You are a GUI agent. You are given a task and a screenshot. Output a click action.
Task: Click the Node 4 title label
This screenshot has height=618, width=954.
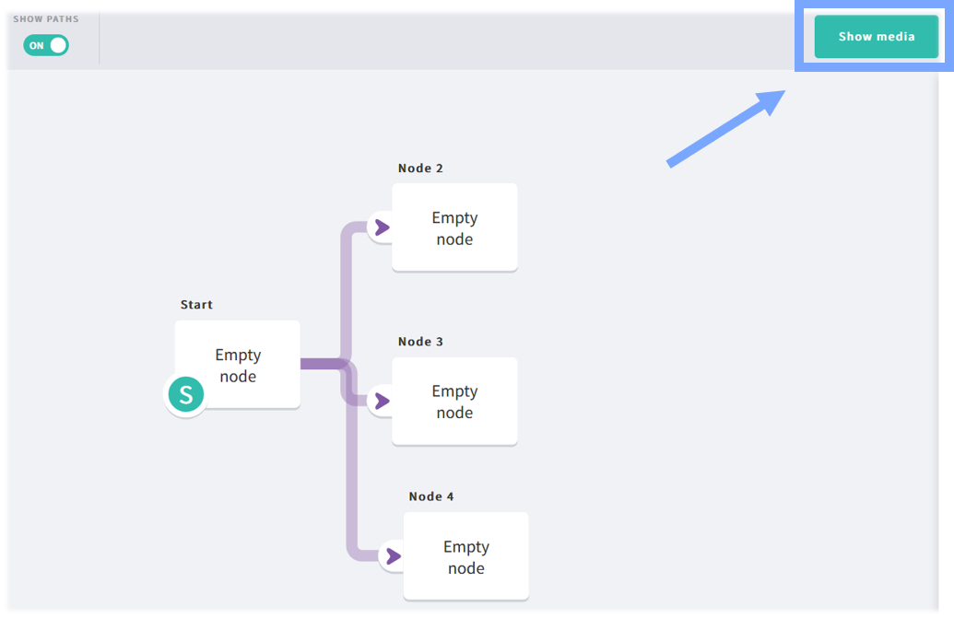click(x=431, y=496)
